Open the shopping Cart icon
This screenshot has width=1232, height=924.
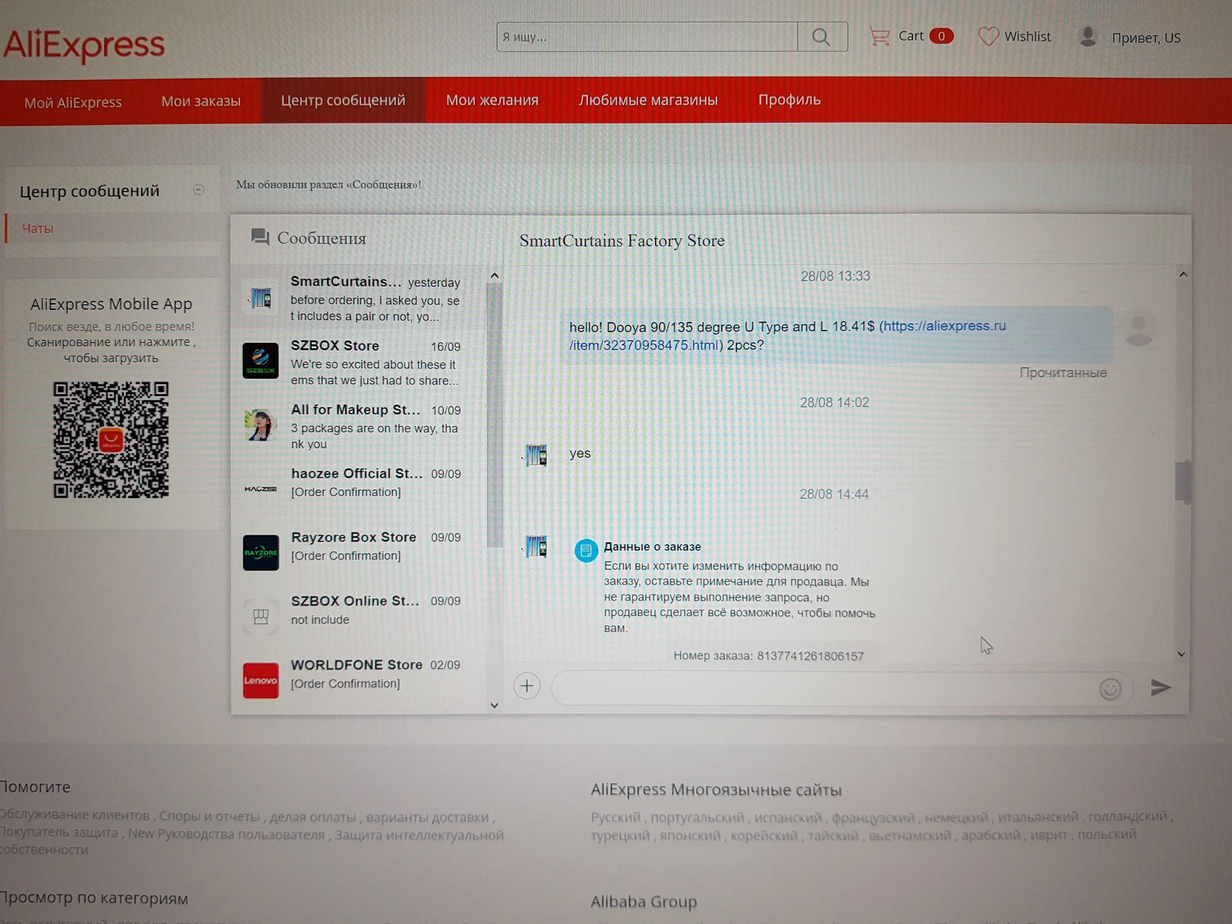[879, 37]
